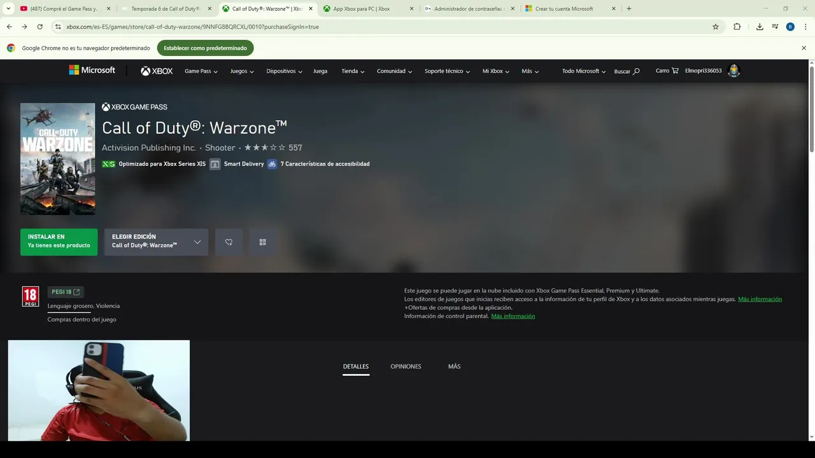The width and height of the screenshot is (815, 458).
Task: Click the address bar URL field
Action: click(382, 27)
